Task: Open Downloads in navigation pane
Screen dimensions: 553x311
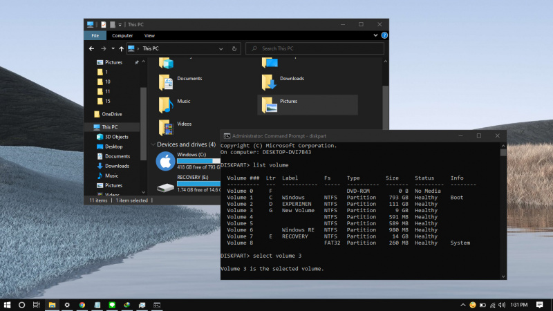Action: tap(117, 166)
